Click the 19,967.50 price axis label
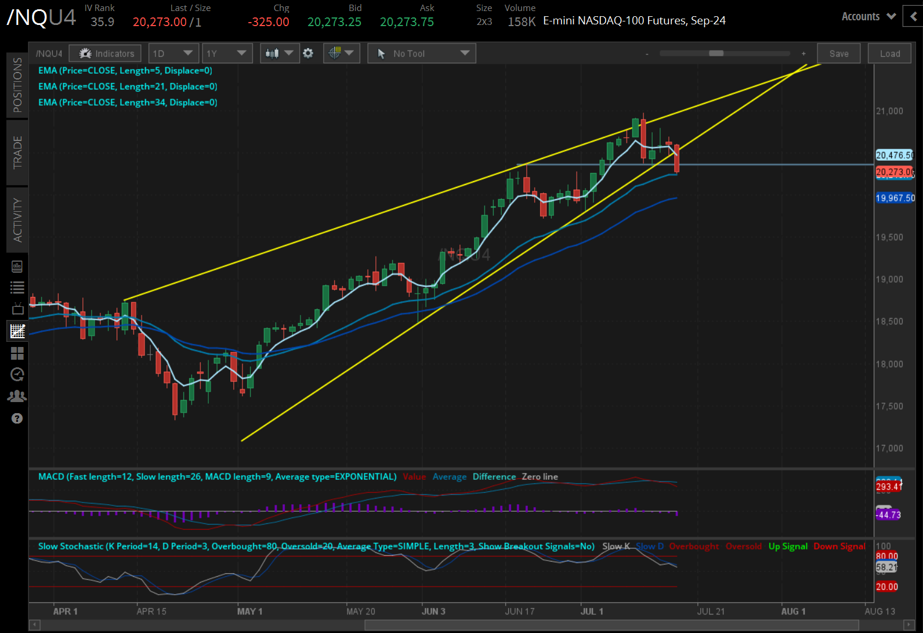Image resolution: width=923 pixels, height=633 pixels. [x=895, y=198]
